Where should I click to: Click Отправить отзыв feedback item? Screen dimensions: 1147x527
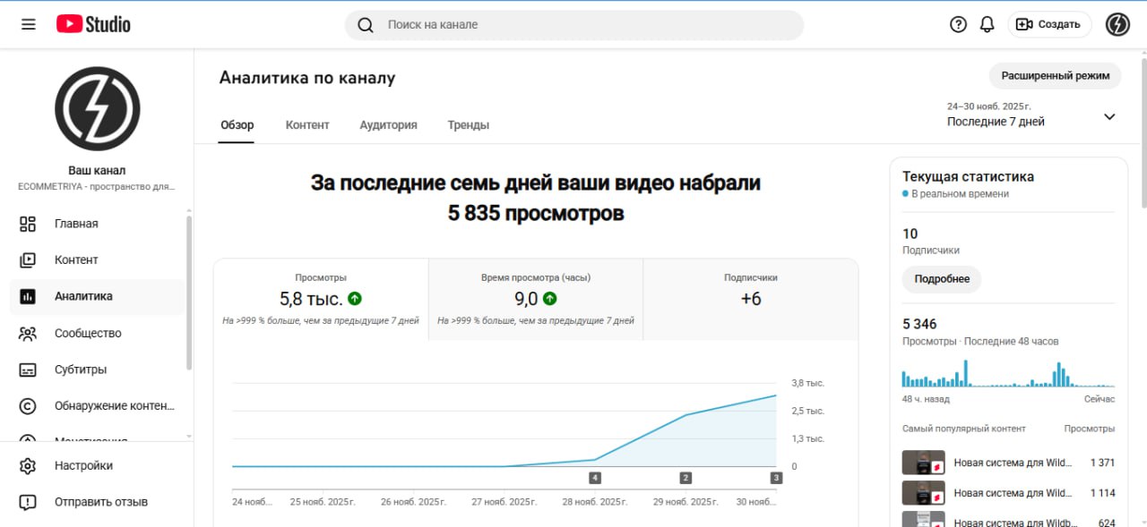100,502
